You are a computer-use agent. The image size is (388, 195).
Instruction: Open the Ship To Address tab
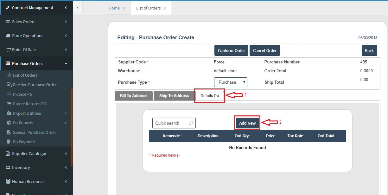(174, 96)
